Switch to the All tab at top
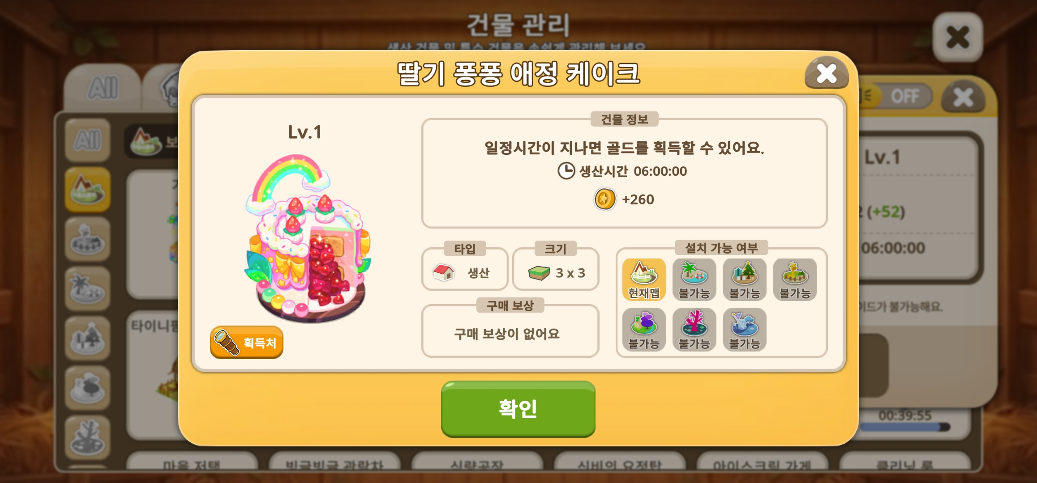Image resolution: width=1037 pixels, height=483 pixels. (x=103, y=88)
